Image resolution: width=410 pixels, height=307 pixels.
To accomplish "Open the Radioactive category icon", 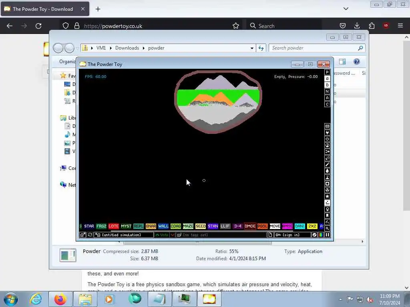I will 327,190.
